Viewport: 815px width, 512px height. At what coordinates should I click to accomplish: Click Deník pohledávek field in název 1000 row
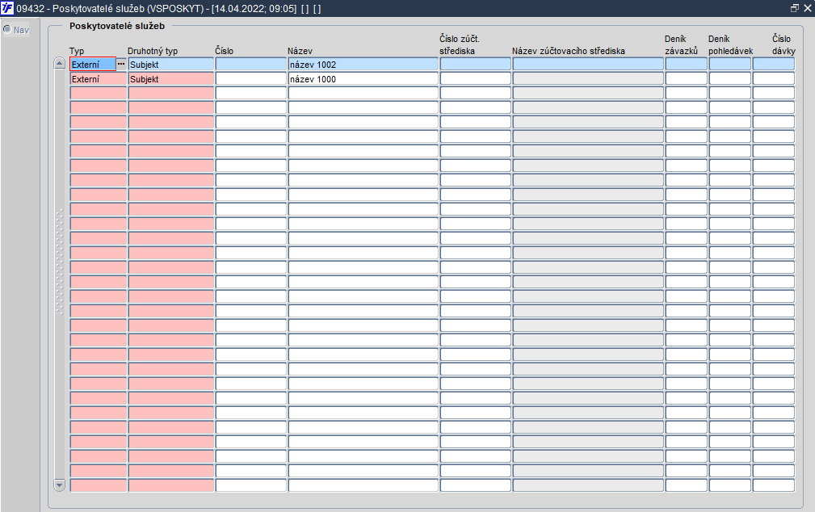click(729, 79)
